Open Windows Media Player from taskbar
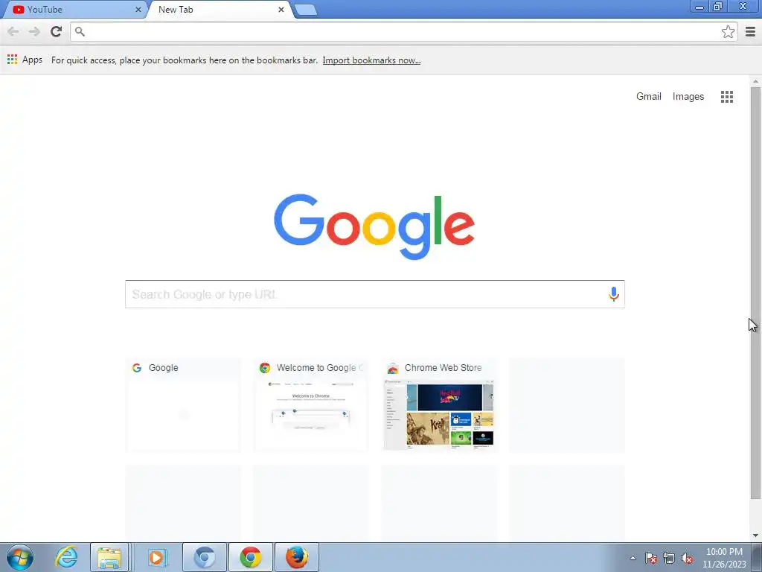762x572 pixels. pyautogui.click(x=157, y=557)
